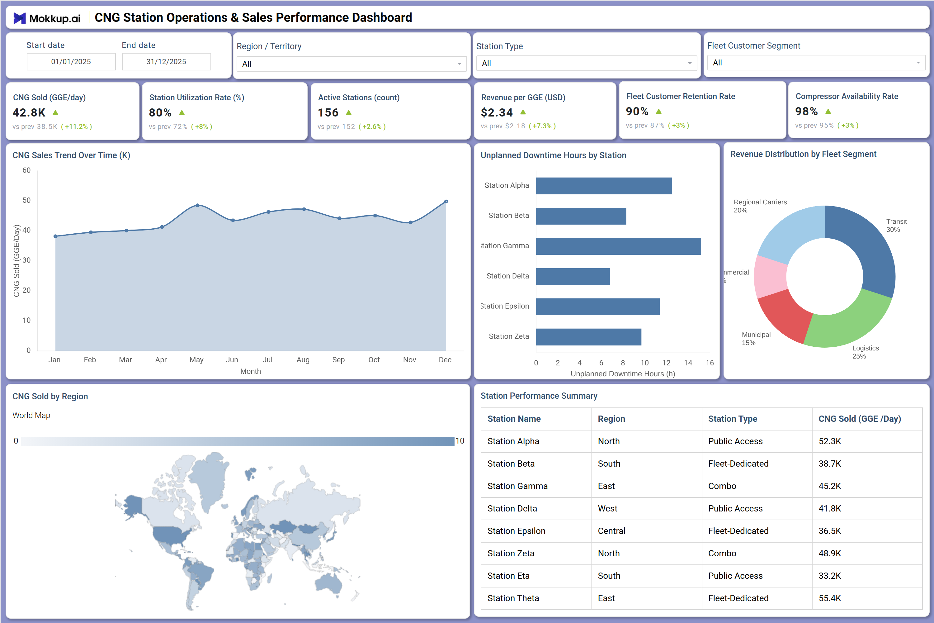
Task: Click the May data point on sales trend
Action: point(197,205)
